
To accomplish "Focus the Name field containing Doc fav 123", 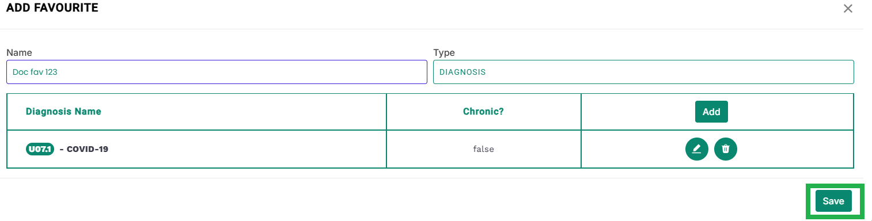I will 217,72.
